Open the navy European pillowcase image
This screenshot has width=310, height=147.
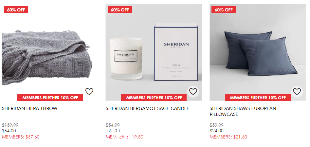[258, 52]
